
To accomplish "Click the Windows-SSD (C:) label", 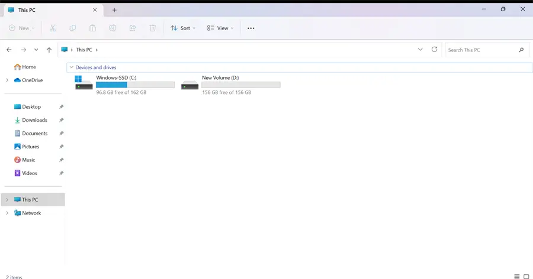I will pos(116,77).
